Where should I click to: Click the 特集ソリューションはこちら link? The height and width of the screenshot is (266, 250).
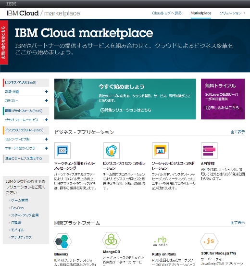click(x=128, y=110)
